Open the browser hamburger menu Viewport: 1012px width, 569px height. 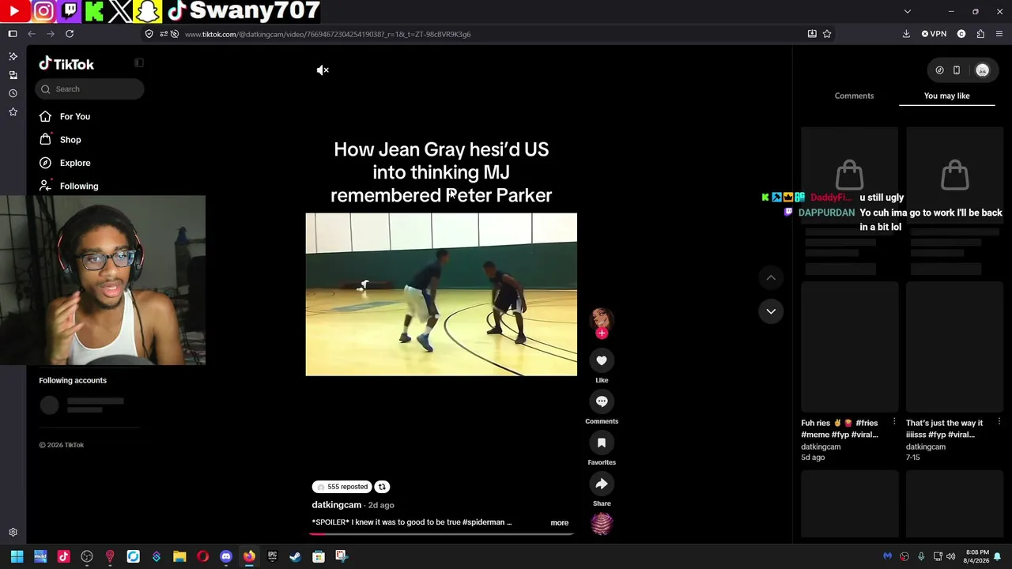click(x=999, y=34)
